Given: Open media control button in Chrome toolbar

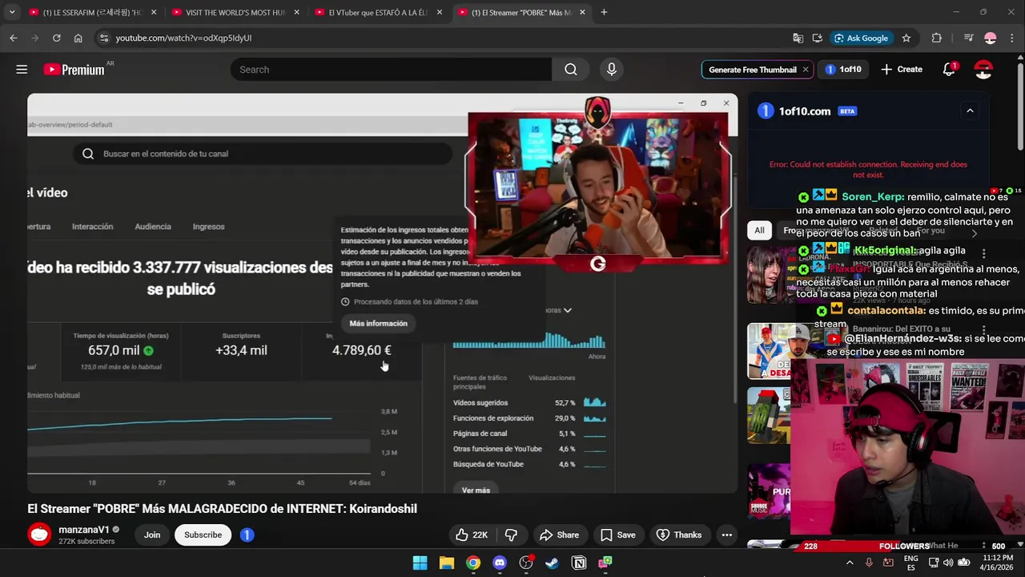Looking at the screenshot, I should pos(968,38).
